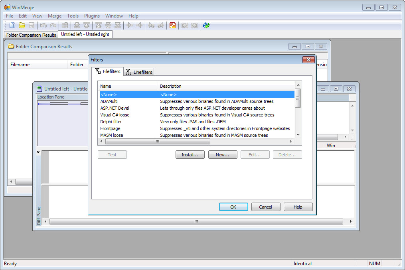Click the New... button

(223, 155)
